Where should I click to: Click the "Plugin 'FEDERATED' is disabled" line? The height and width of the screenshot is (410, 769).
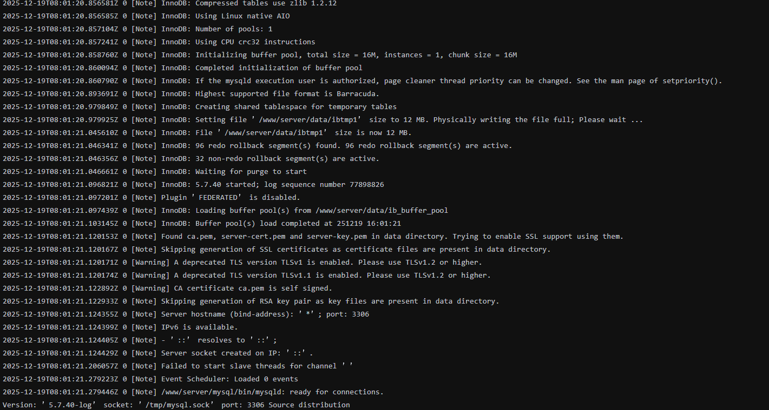(231, 198)
